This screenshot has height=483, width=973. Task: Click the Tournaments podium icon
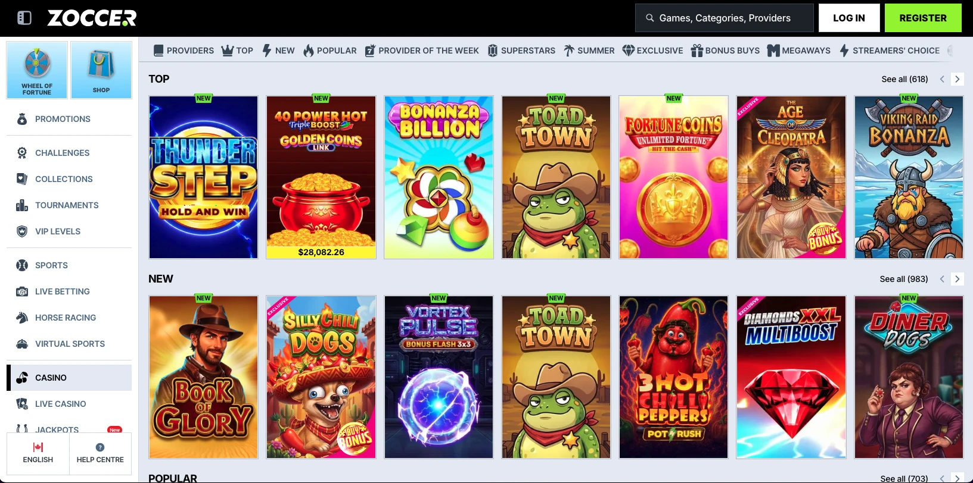(x=22, y=205)
